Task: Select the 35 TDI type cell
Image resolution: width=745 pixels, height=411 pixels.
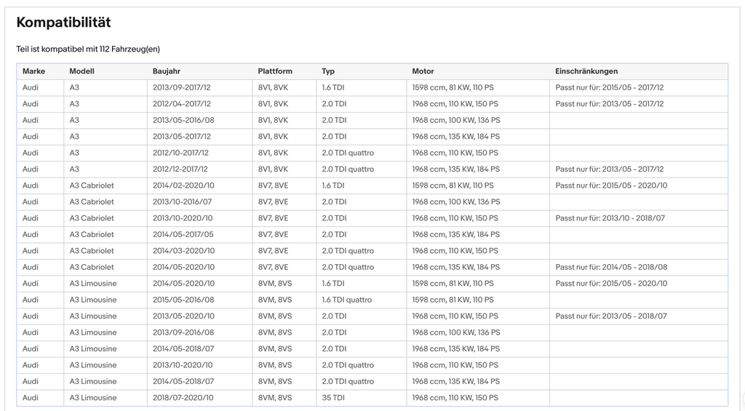Action: [x=333, y=398]
